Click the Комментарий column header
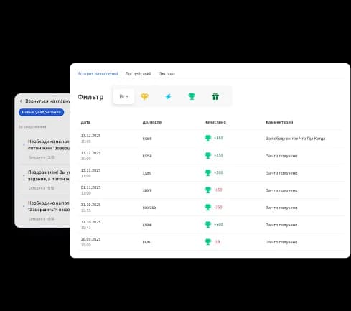Screen dimensions: 351x311 [x=279, y=122]
